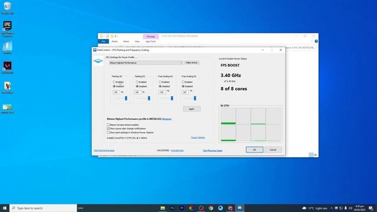
Task: Open App Tools tab in Explorer window
Action: tap(151, 41)
